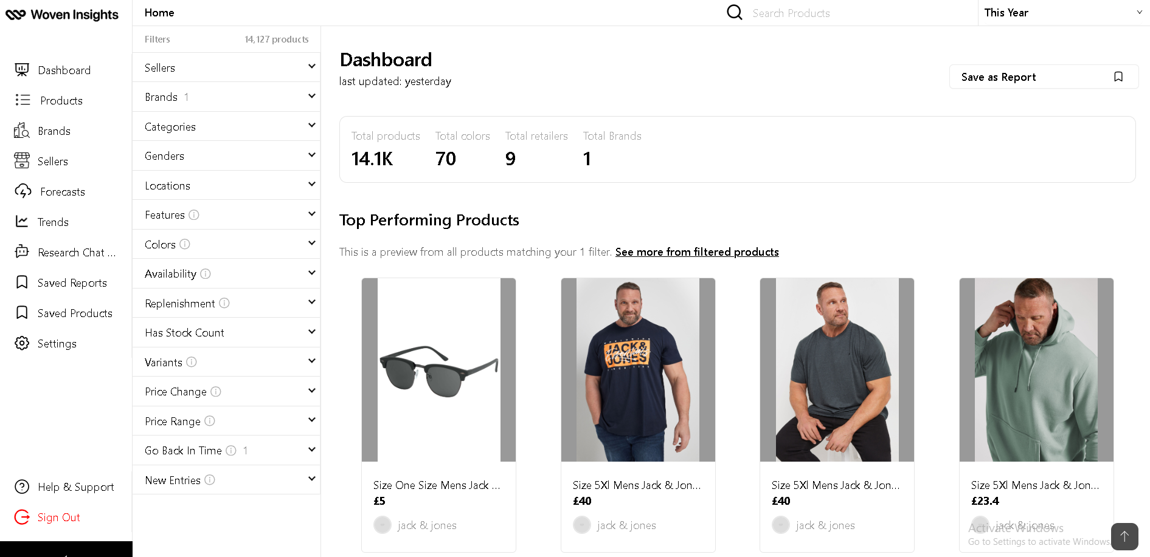
Task: Click the Dashboard sidebar icon
Action: [22, 70]
